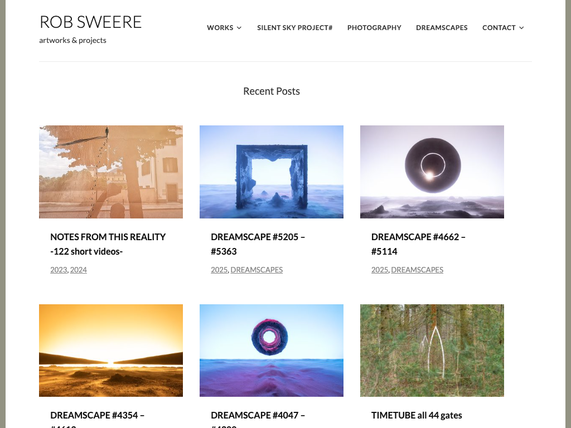This screenshot has width=571, height=428.
Task: Open Timetube all 44 gates post
Action: tap(417, 415)
